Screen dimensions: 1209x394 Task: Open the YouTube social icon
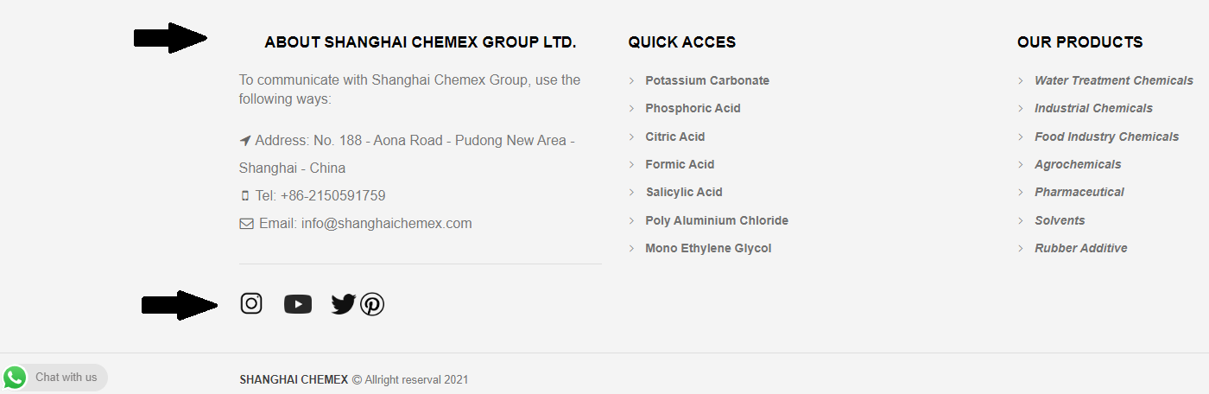pos(298,304)
